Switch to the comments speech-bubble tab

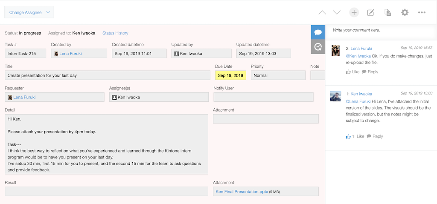pyautogui.click(x=318, y=32)
